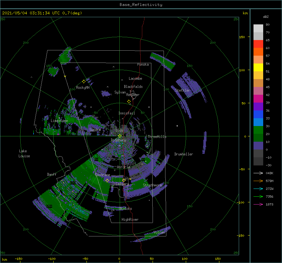Pick the lightest gray 80 dBZ swatch

coord(258,28)
